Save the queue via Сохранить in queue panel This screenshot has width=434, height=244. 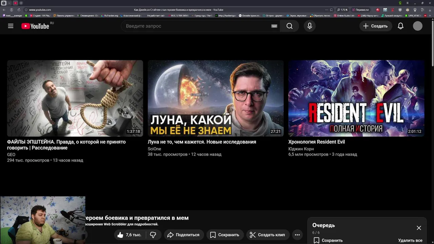tap(328, 240)
